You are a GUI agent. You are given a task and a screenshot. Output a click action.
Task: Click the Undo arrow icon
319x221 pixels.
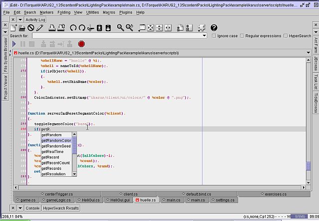click(x=73, y=28)
